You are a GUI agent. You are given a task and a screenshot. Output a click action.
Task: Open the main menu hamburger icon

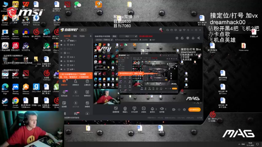188,30
